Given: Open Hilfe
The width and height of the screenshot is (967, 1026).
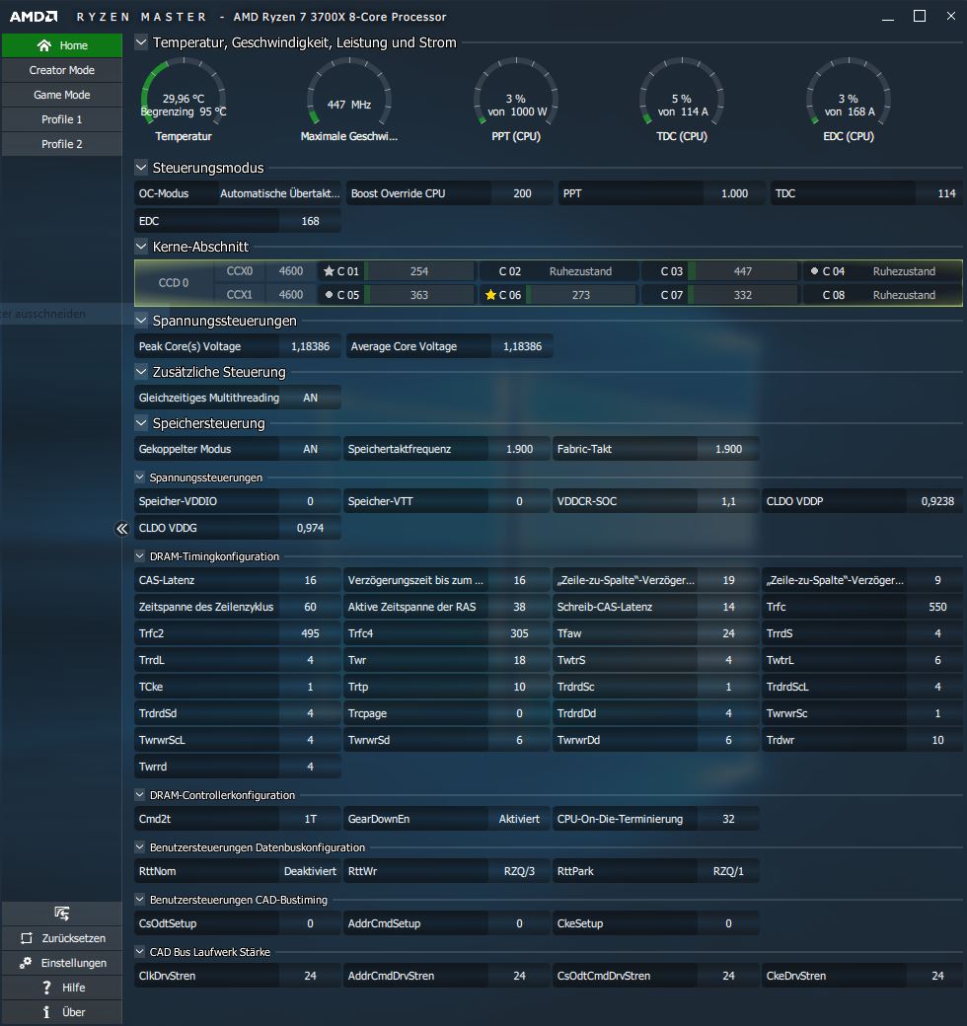Looking at the screenshot, I should tap(61, 988).
